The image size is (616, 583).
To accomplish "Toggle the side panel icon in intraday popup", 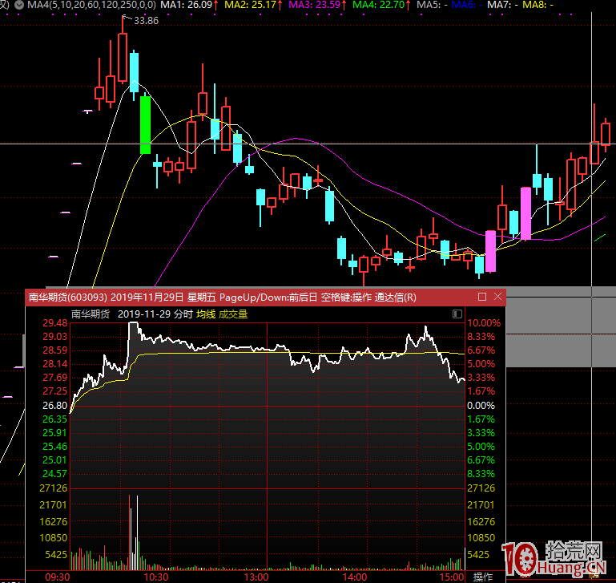I will [x=457, y=314].
